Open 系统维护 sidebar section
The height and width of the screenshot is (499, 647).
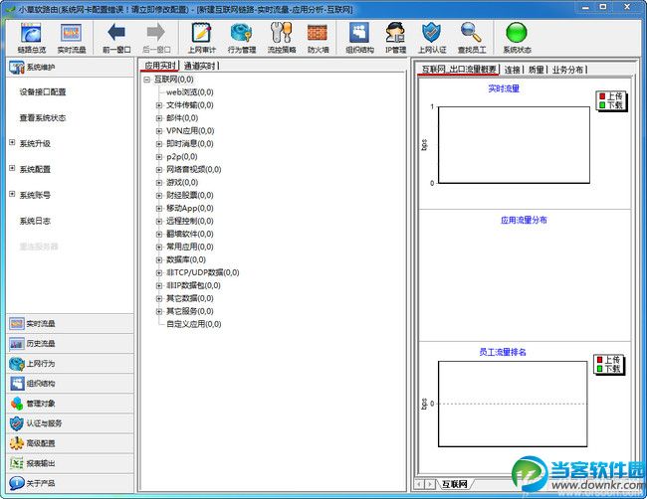(x=70, y=68)
